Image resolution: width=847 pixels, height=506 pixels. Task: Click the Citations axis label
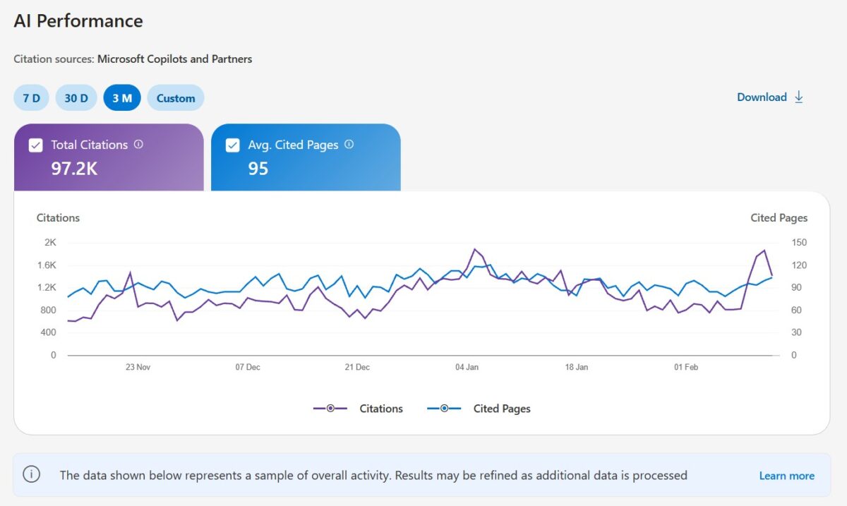58,217
